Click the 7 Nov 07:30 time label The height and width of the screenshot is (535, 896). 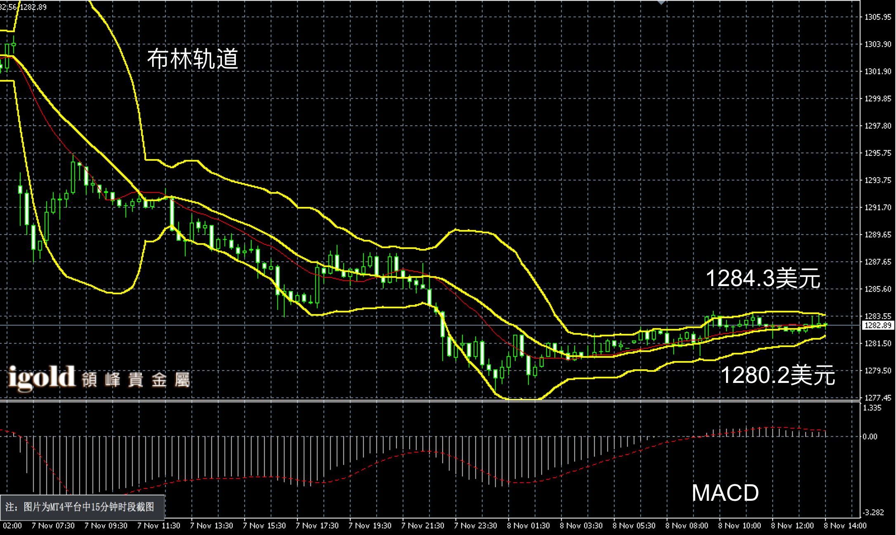[x=53, y=526]
